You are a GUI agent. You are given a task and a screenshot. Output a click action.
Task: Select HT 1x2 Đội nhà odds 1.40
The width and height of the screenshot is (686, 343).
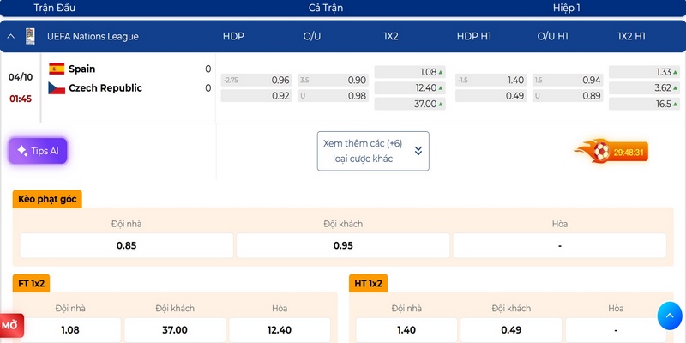pyautogui.click(x=406, y=330)
